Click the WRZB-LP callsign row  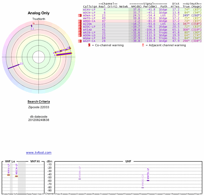coord(89,32)
